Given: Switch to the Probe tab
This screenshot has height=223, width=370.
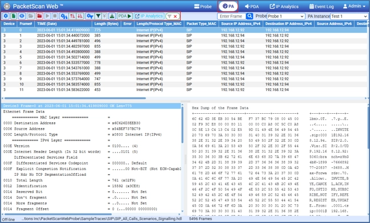Looking at the screenshot, I should click(203, 6).
